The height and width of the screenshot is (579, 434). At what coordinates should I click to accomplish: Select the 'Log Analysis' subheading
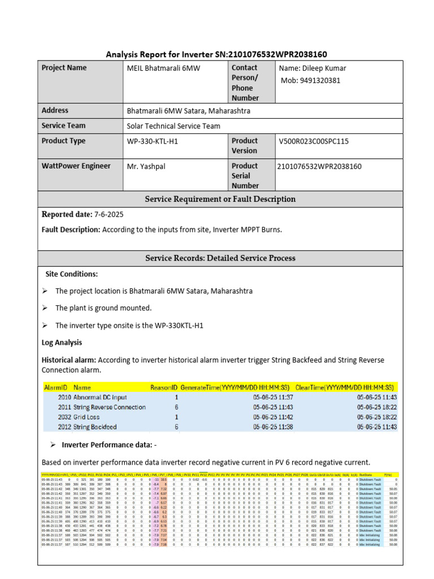click(62, 342)
